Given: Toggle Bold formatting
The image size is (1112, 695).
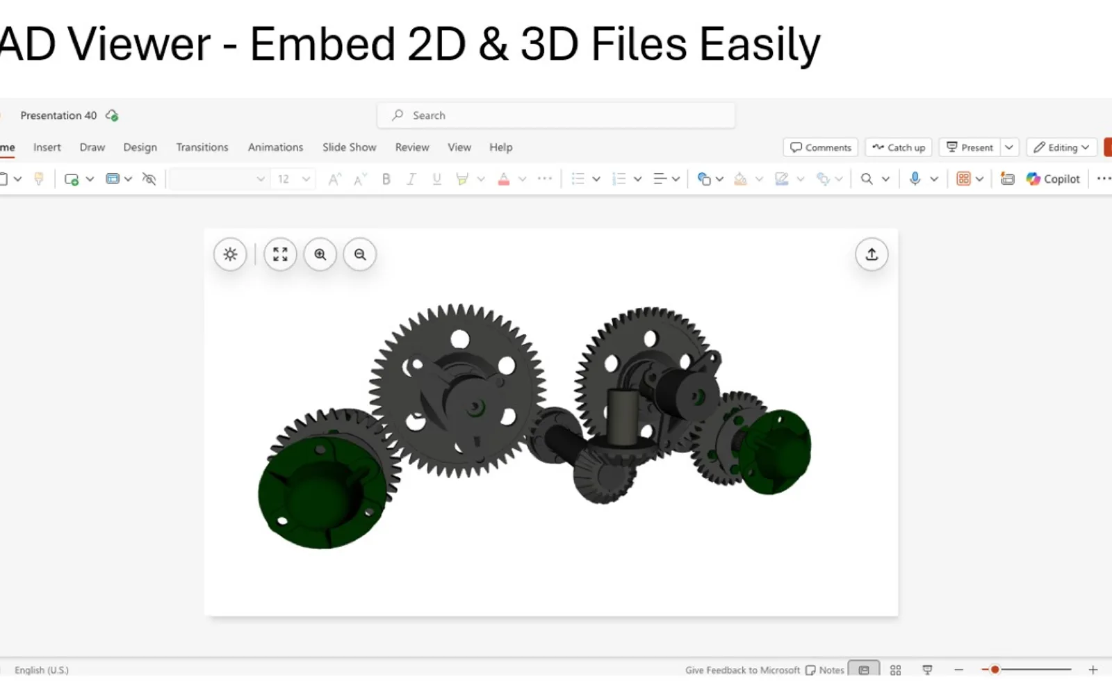Looking at the screenshot, I should click(386, 179).
